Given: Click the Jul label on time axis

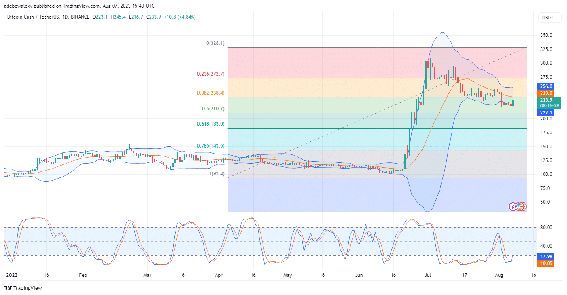Looking at the screenshot, I should [x=428, y=275].
